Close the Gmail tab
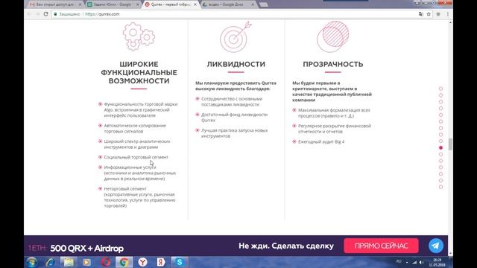Viewport: 477px width, 268px height. click(x=80, y=4)
